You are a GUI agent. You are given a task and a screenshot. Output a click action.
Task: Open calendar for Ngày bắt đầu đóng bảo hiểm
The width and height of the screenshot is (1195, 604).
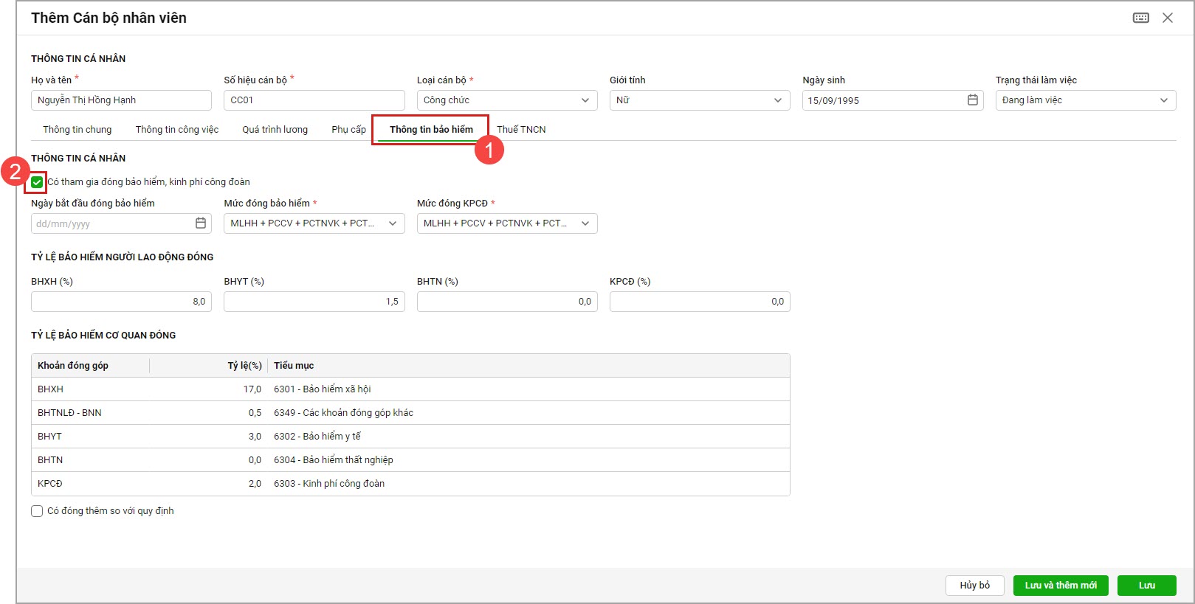pyautogui.click(x=200, y=223)
